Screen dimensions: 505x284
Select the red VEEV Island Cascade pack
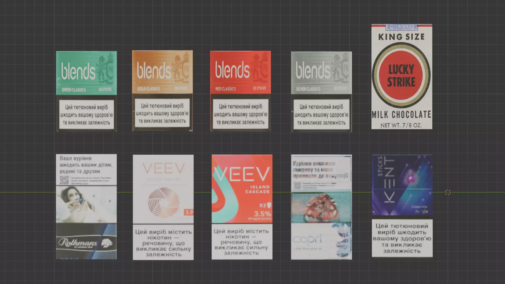coord(242,207)
